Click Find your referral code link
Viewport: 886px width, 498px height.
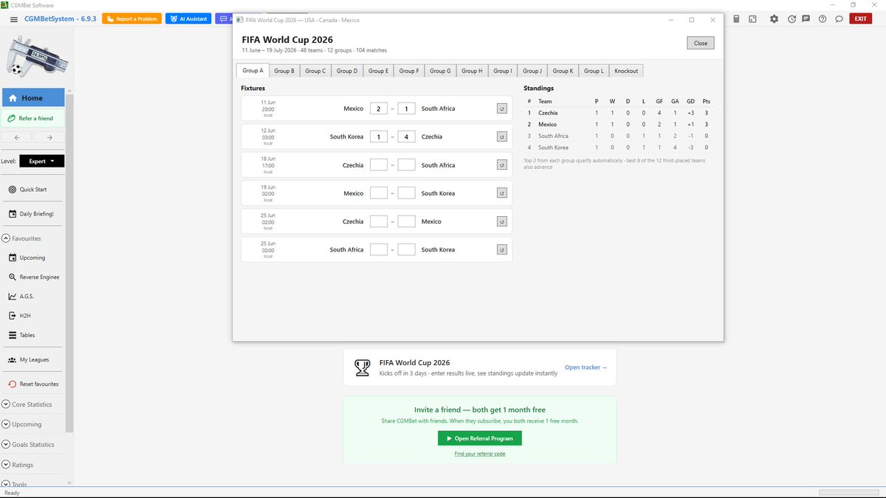[480, 454]
